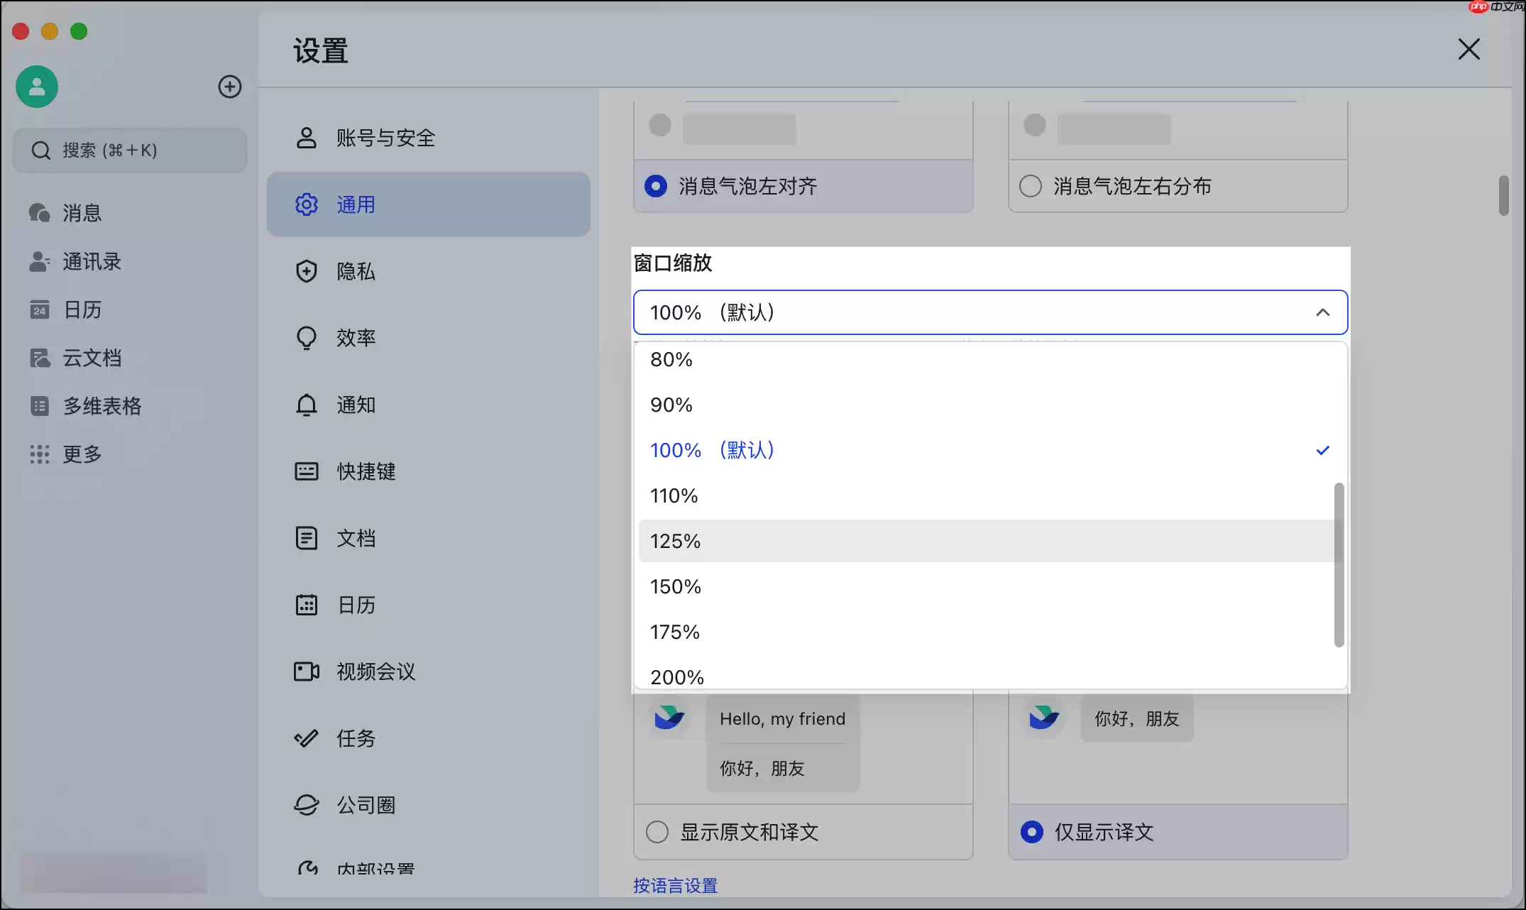This screenshot has height=910, width=1526.
Task: Click the add new account plus button
Action: (x=229, y=86)
